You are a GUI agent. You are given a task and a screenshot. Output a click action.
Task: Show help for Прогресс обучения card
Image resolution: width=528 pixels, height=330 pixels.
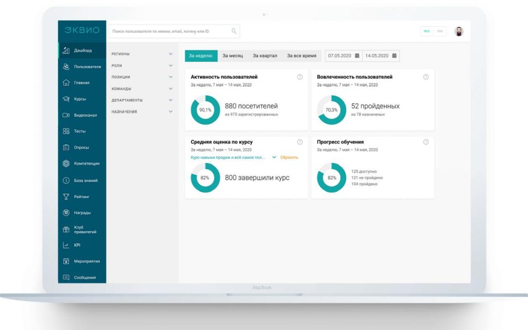pyautogui.click(x=426, y=142)
